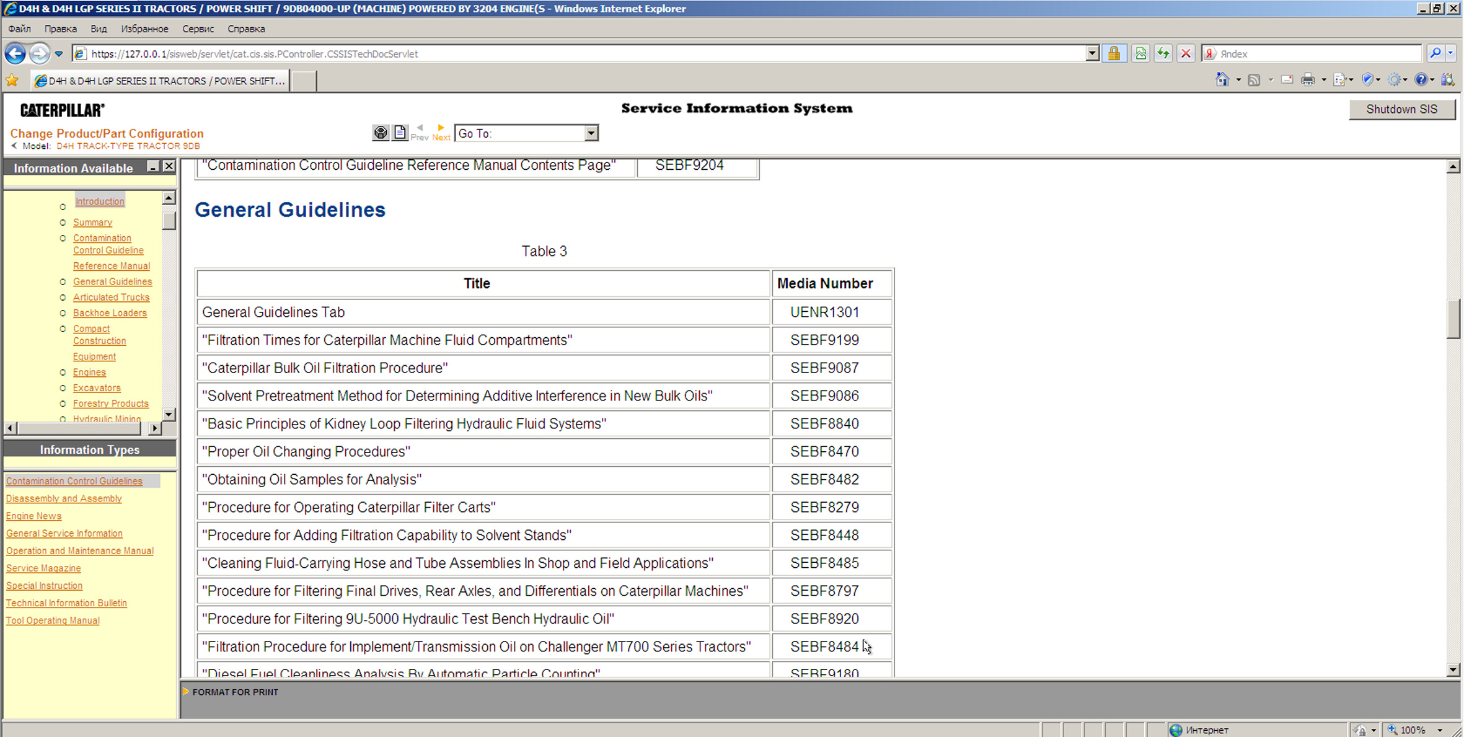Open the Сервис menu
1464x737 pixels.
[x=198, y=29]
